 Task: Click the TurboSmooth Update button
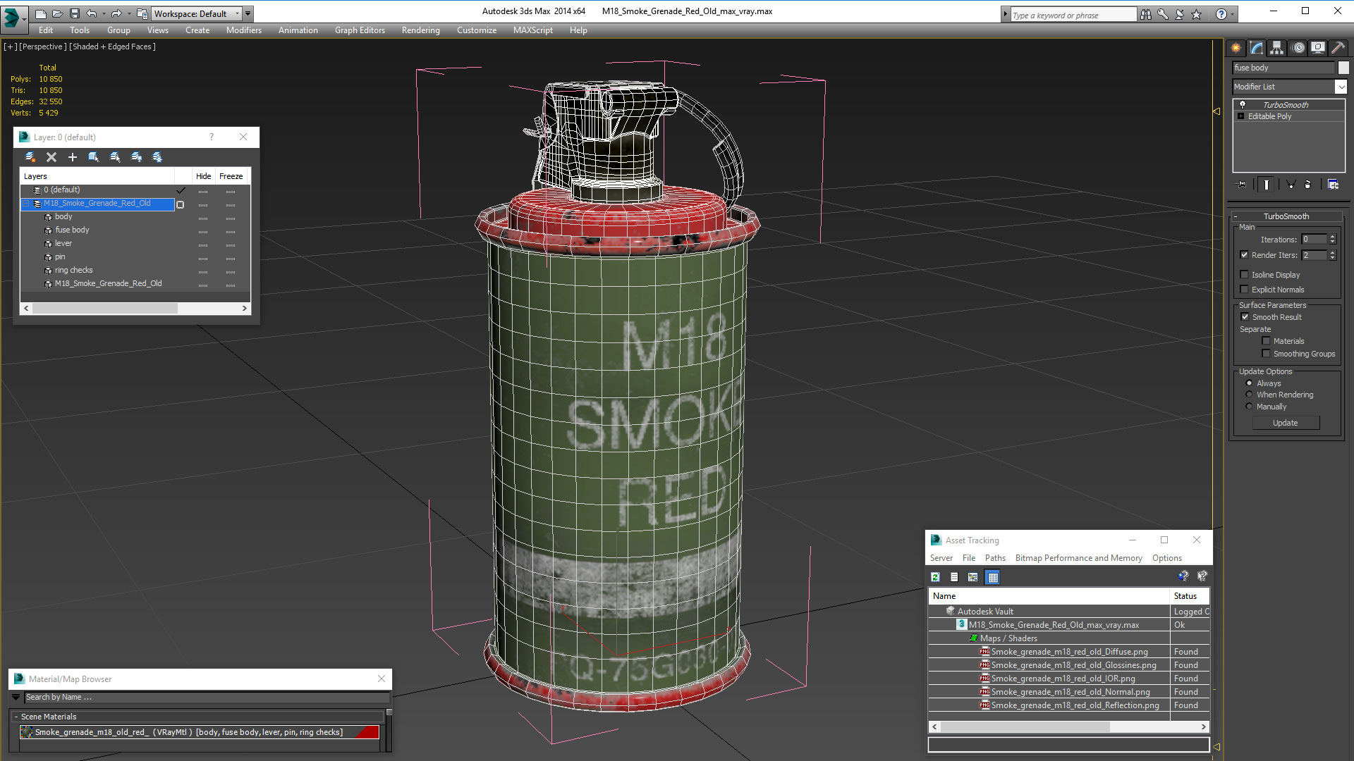[1285, 423]
